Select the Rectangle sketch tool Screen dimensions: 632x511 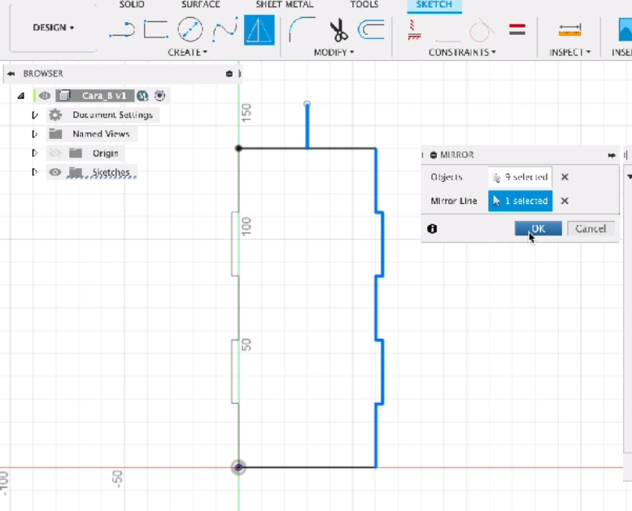click(x=156, y=29)
